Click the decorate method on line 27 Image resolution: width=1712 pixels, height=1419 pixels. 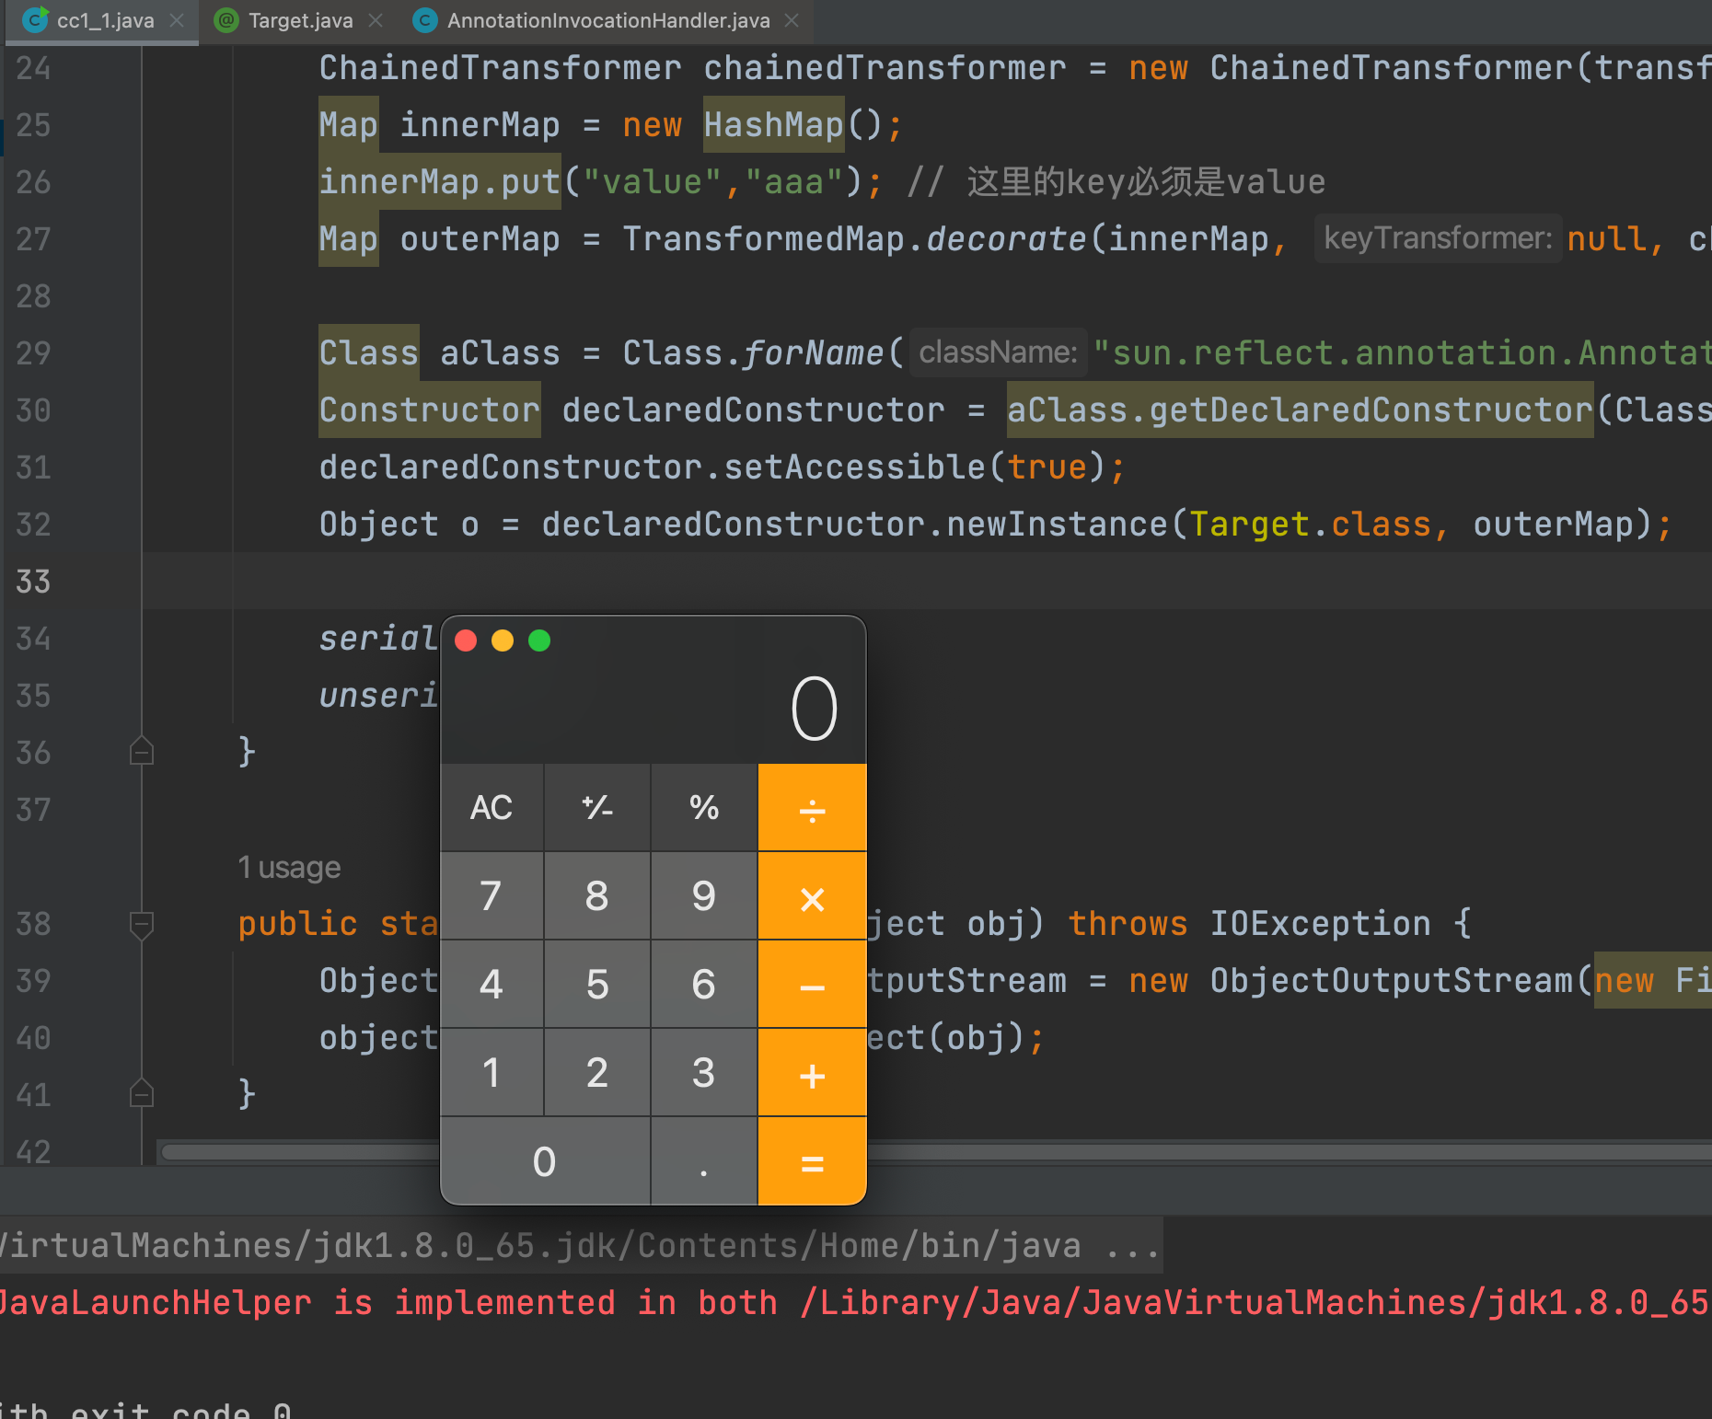point(1006,238)
